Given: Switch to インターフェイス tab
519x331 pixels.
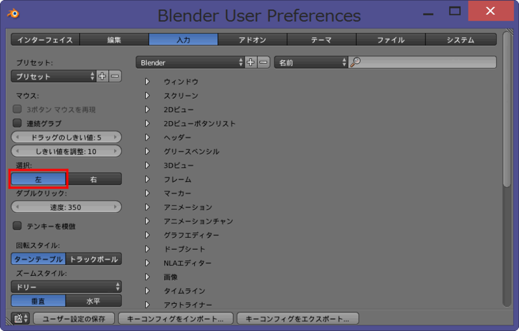Looking at the screenshot, I should (x=45, y=40).
